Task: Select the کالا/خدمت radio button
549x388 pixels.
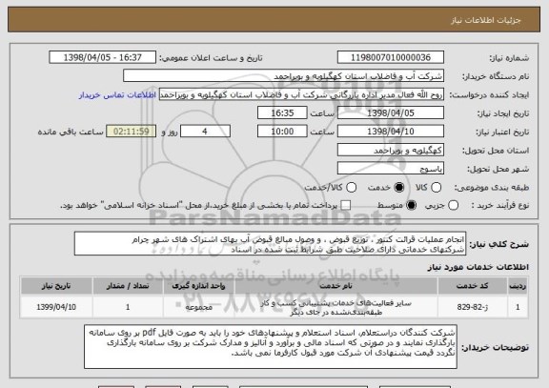Action: point(351,188)
